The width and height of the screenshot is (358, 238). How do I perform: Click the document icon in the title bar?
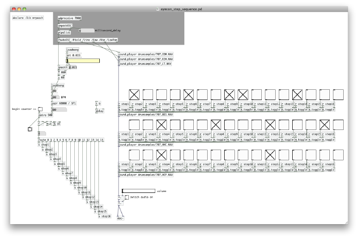pyautogui.click(x=157, y=9)
